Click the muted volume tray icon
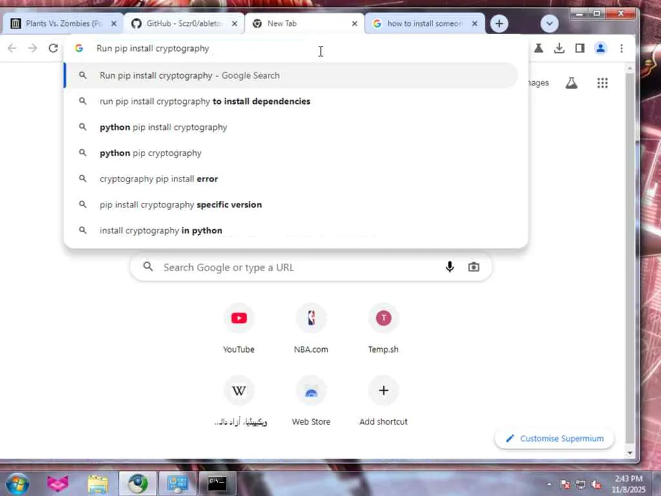661x496 pixels. [x=596, y=484]
